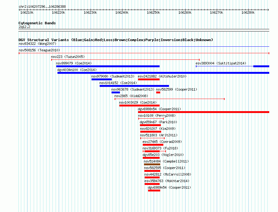This screenshot has width=278, height=212.
Task: Open the nsv979080 (Sudmant2013) label
Action: (x=113, y=76)
